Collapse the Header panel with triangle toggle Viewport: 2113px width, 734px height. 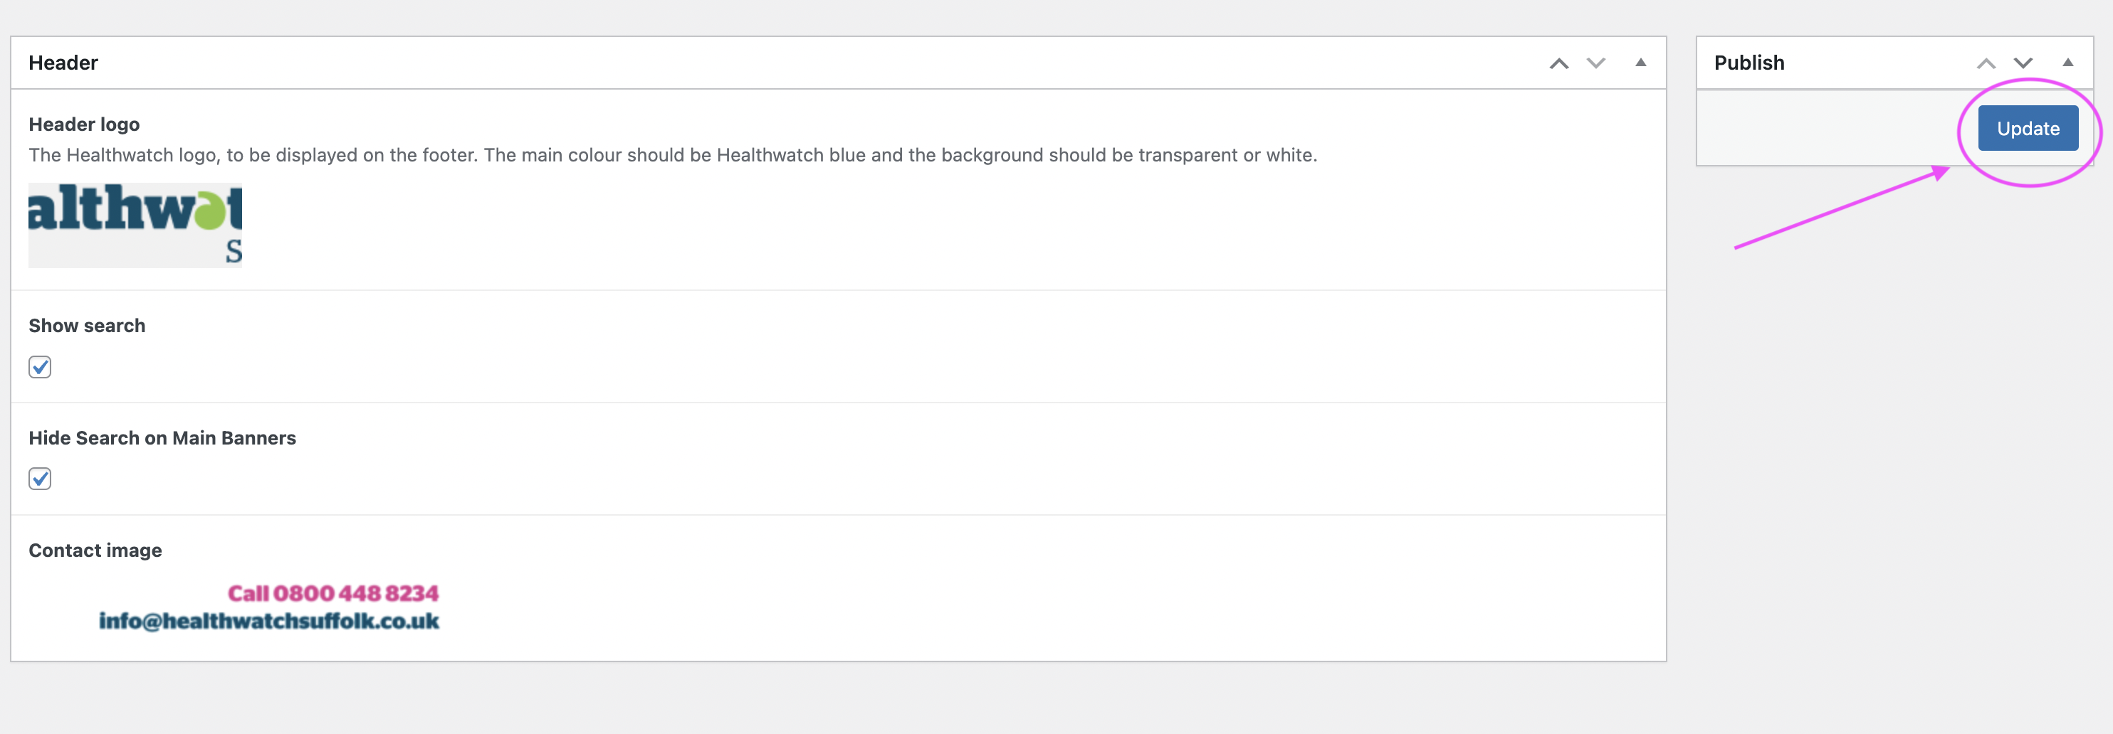coord(1640,63)
